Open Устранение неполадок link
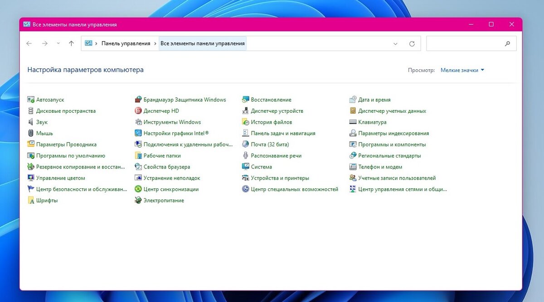544x302 pixels. pyautogui.click(x=172, y=178)
